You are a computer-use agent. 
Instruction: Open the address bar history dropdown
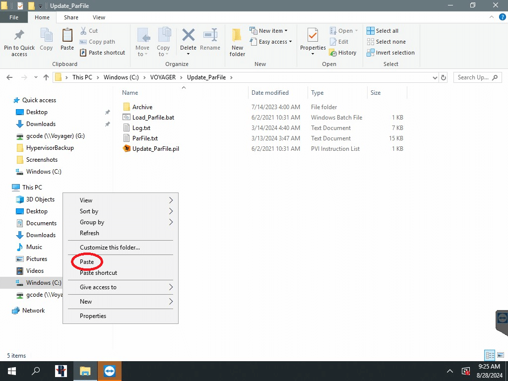pyautogui.click(x=435, y=77)
